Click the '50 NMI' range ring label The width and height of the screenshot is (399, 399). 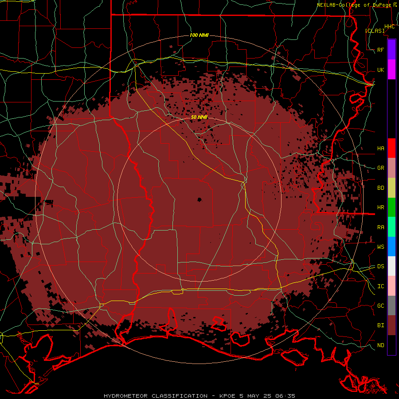(199, 117)
